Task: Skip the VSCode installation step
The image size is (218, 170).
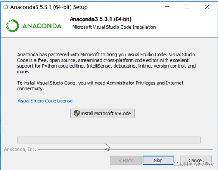Action: (158, 160)
